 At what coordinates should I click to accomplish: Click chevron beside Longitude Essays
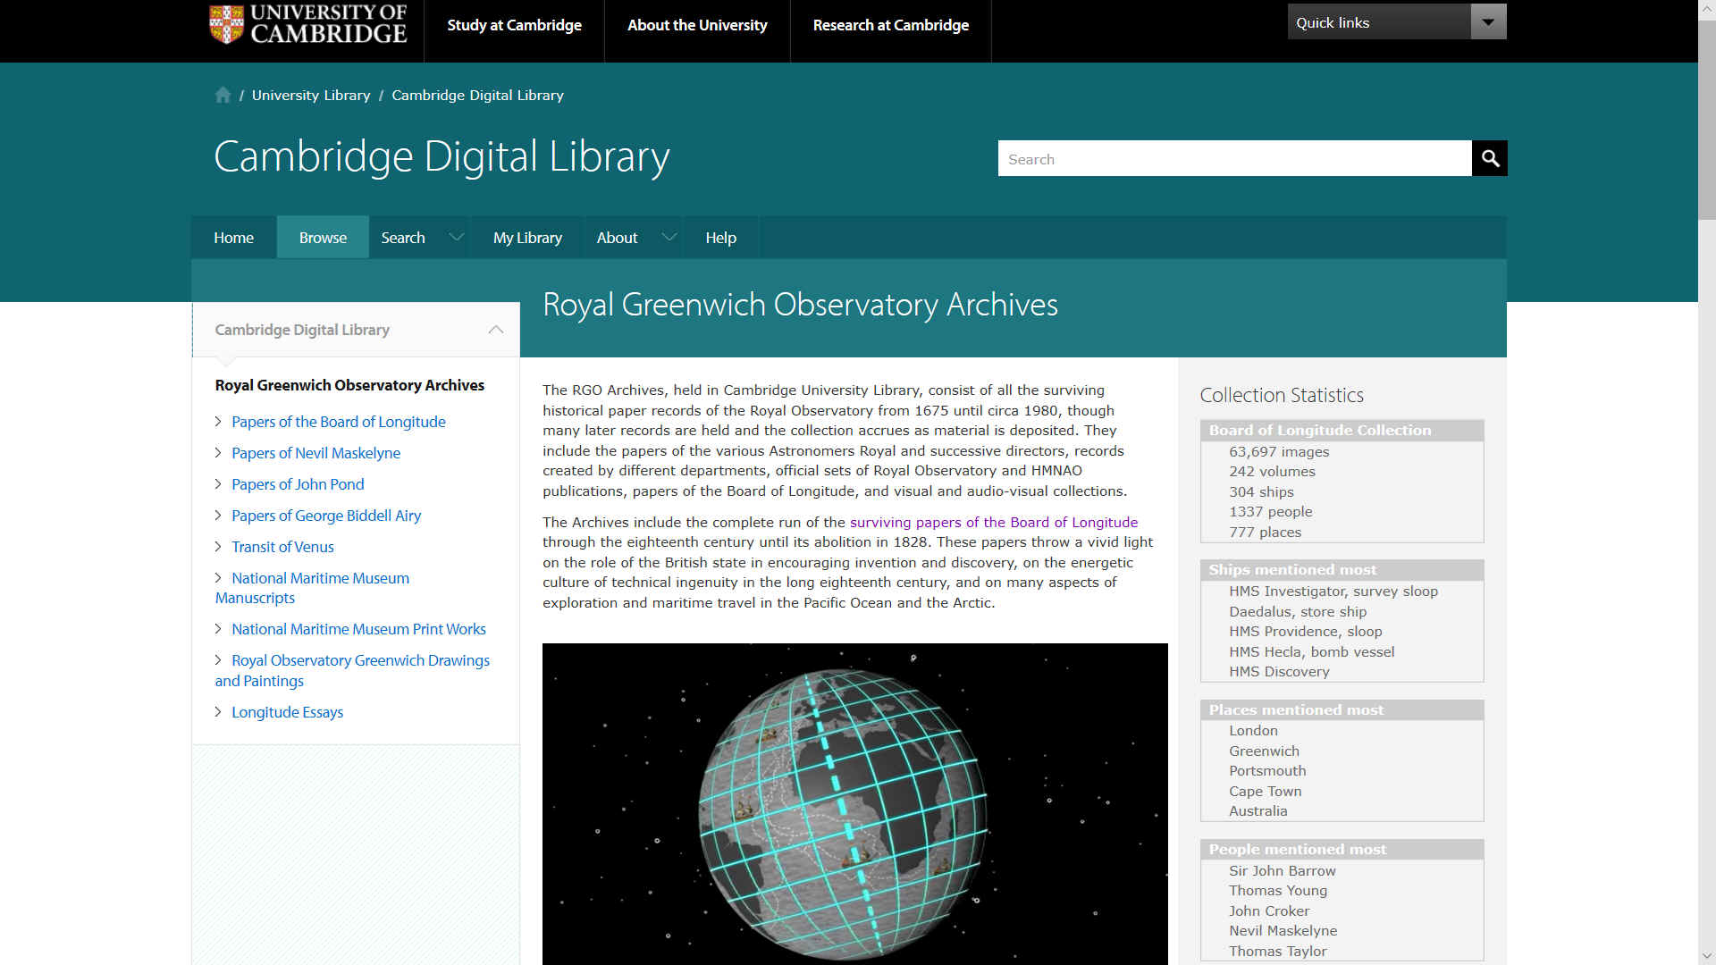[218, 712]
